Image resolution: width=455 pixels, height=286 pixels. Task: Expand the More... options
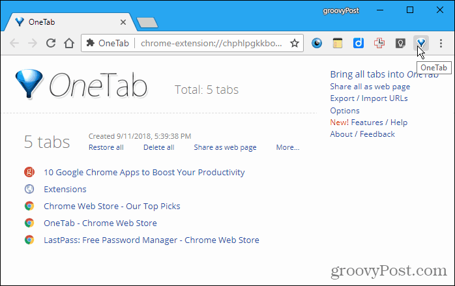(287, 147)
